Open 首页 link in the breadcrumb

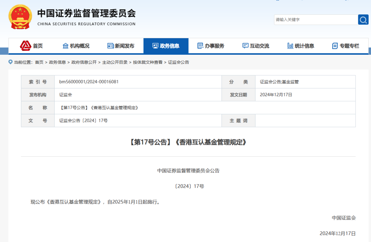(x=39, y=62)
